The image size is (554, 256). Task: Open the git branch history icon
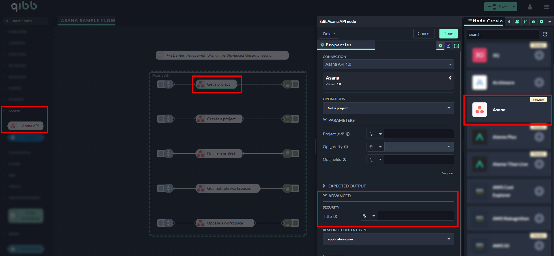525,21
